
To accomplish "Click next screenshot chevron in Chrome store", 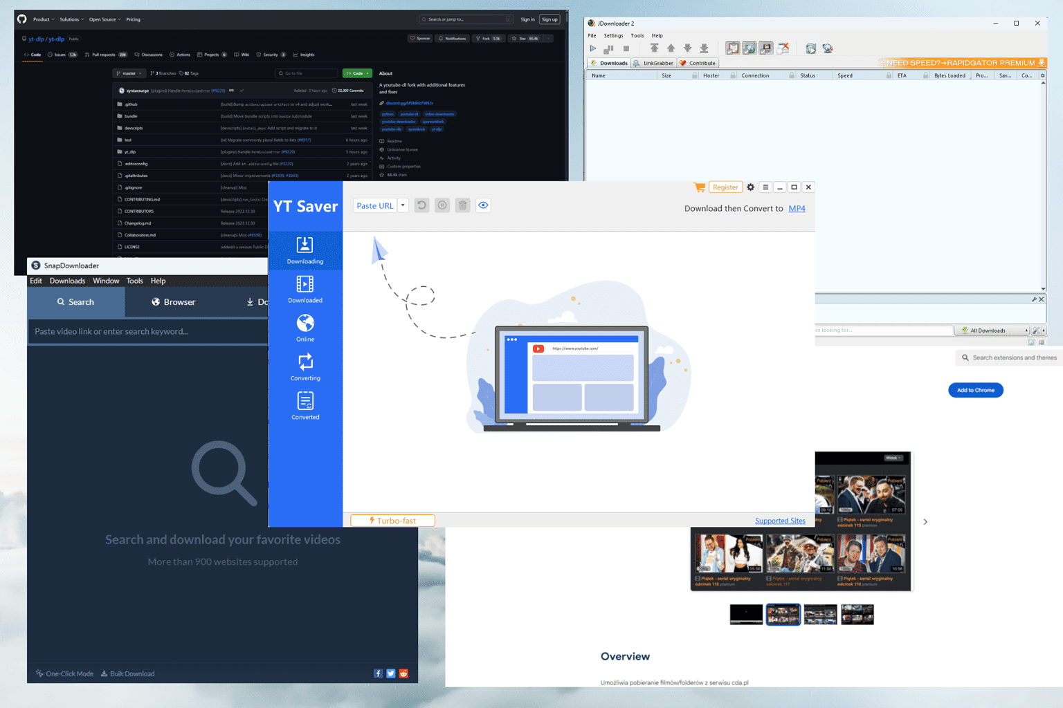I will tap(925, 522).
